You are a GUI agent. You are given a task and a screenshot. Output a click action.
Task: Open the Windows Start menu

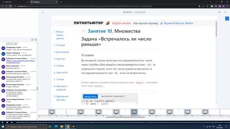pyautogui.click(x=3, y=126)
